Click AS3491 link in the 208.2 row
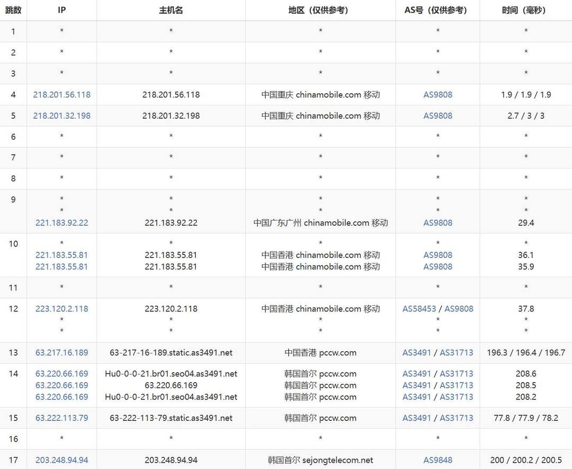The image size is (572, 469). [417, 397]
